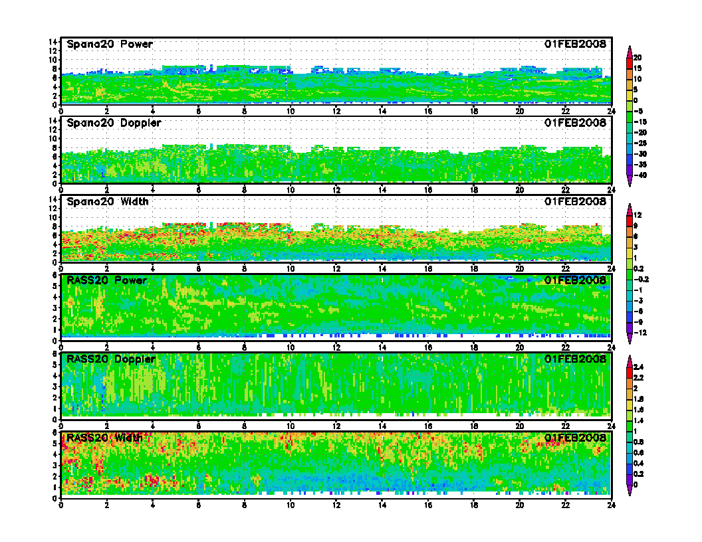Click the 0.4 label on the colorbar

(x=638, y=464)
